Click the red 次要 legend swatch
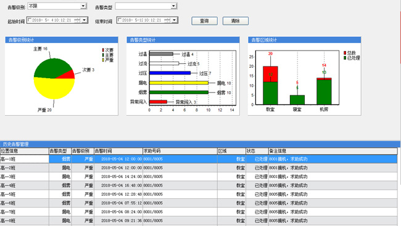The image size is (401, 226). [x=103, y=50]
